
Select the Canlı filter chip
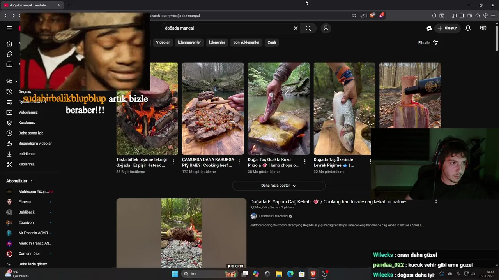pyautogui.click(x=272, y=42)
